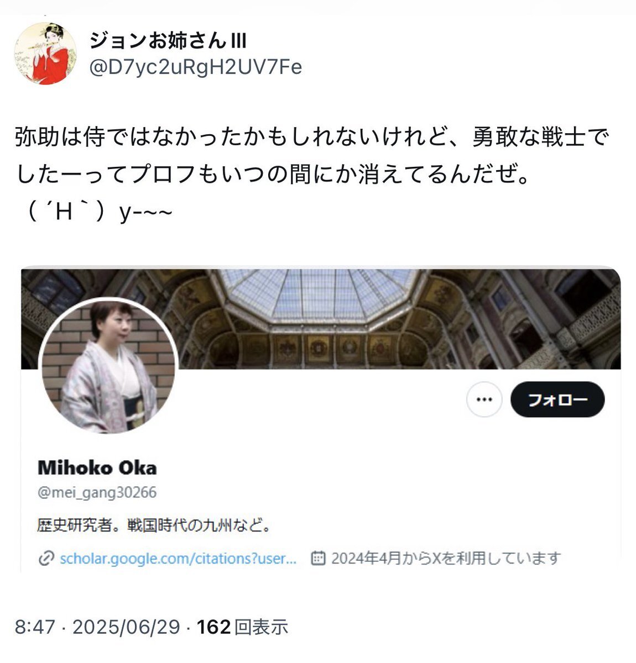Click the 2024年4月からXを利用しています join date
Image resolution: width=636 pixels, height=663 pixels.
(x=446, y=559)
